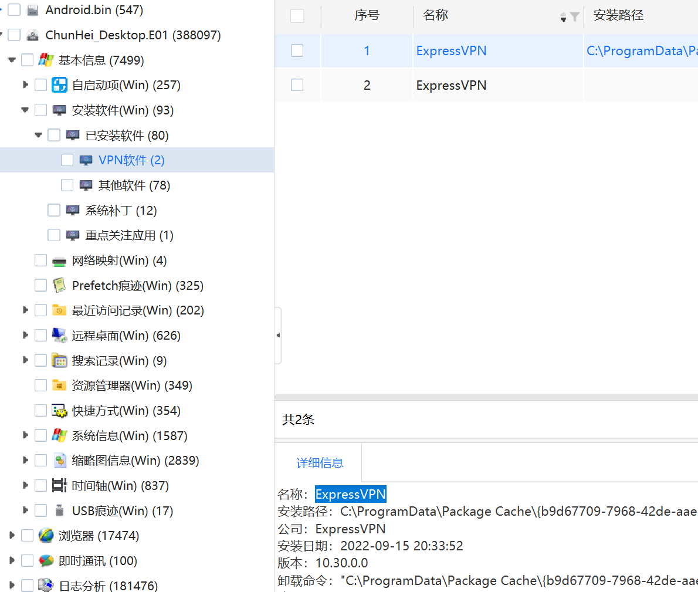
Task: Click the folder icon beside 最近访问记录(Win)
Action: pyautogui.click(x=59, y=310)
